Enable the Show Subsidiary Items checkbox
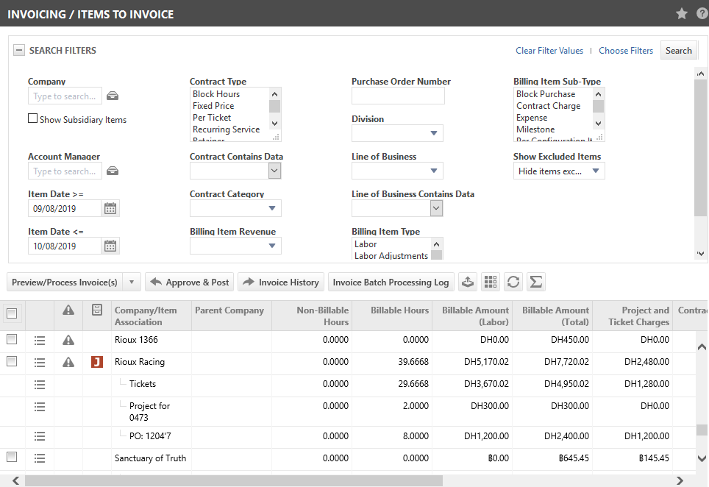The image size is (709, 487). 32,118
